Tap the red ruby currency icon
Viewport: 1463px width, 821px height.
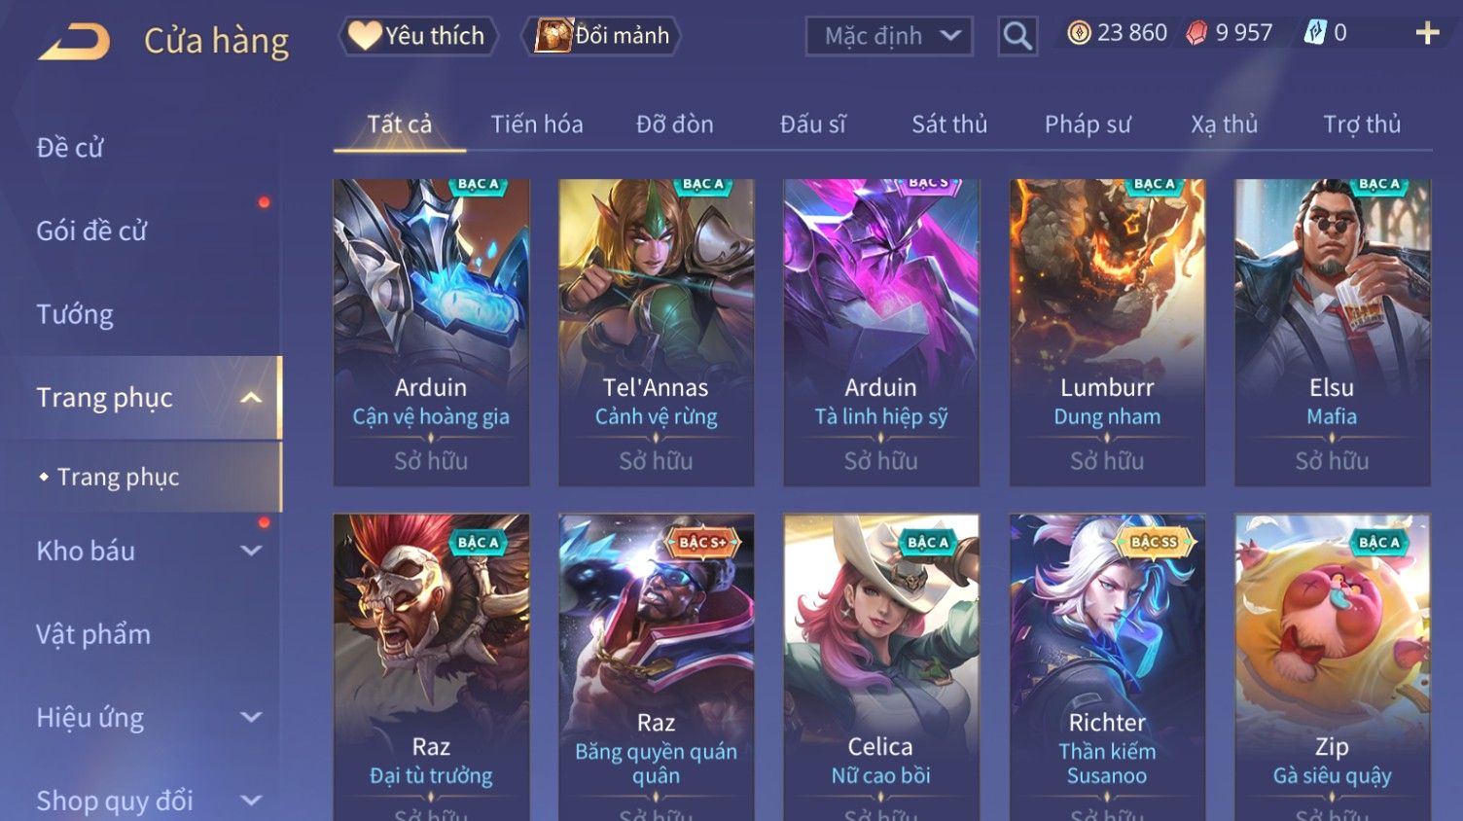1196,33
